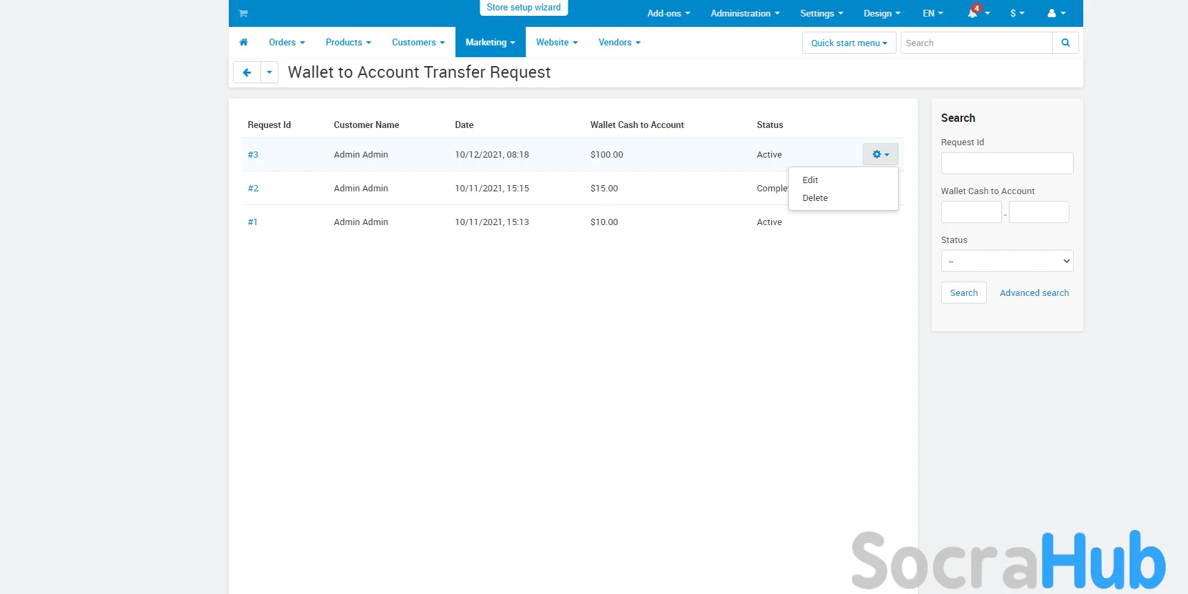1188x594 pixels.
Task: Open the notifications bell icon
Action: (x=972, y=13)
